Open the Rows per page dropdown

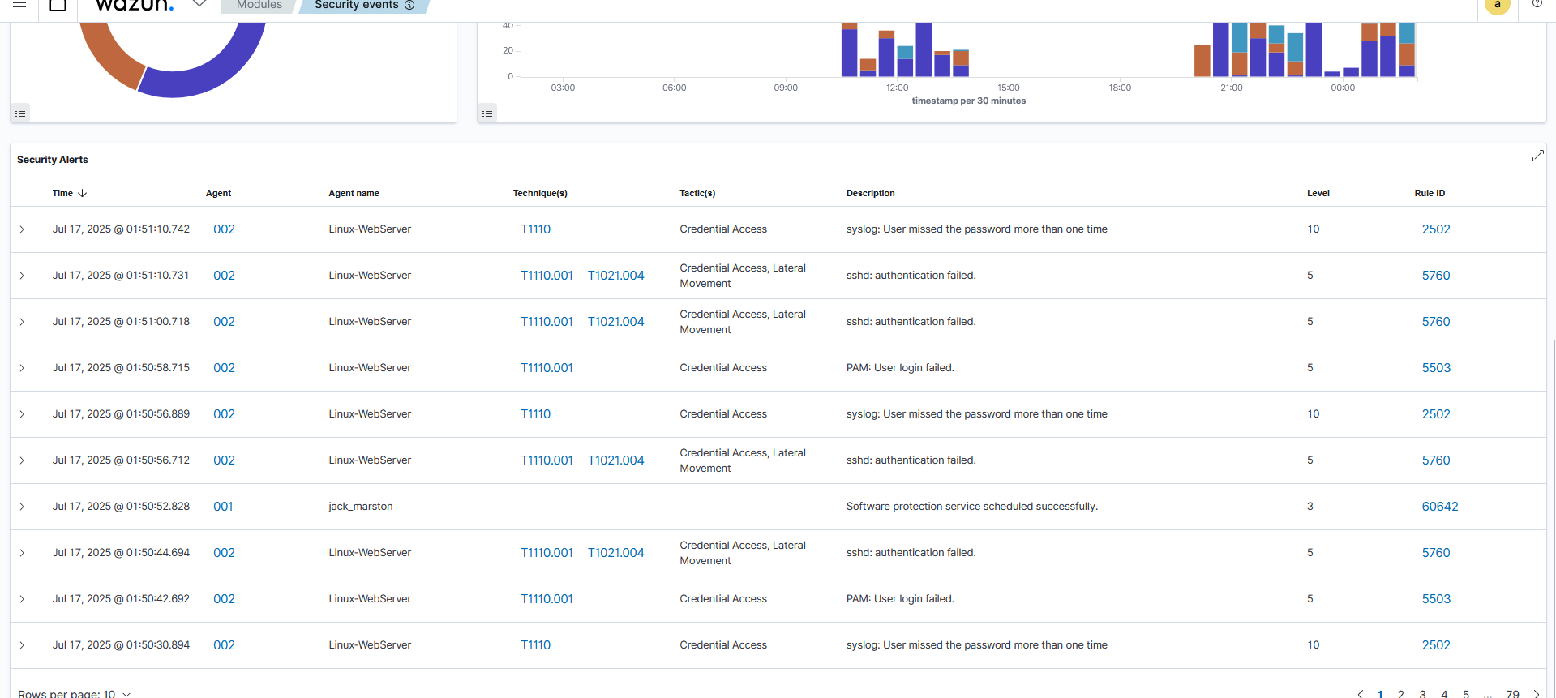tap(74, 693)
